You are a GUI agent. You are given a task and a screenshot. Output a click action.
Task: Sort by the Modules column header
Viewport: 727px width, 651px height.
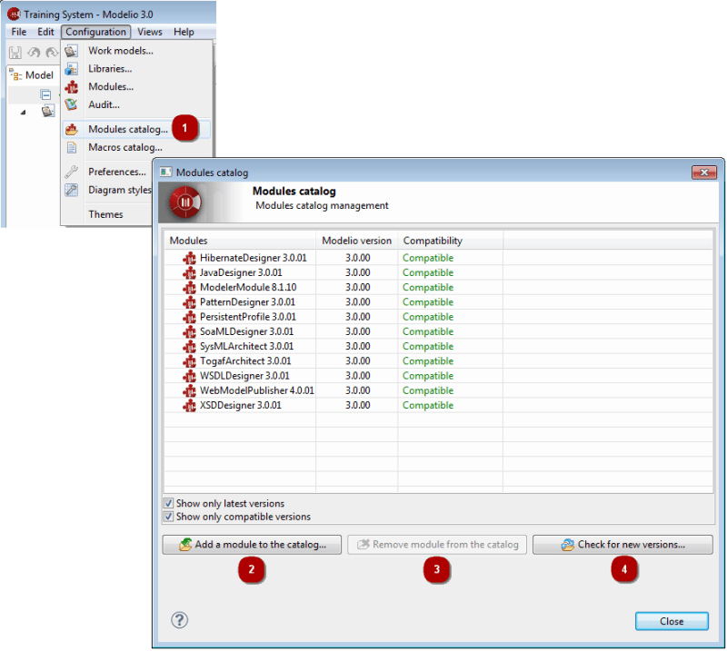[x=240, y=241]
